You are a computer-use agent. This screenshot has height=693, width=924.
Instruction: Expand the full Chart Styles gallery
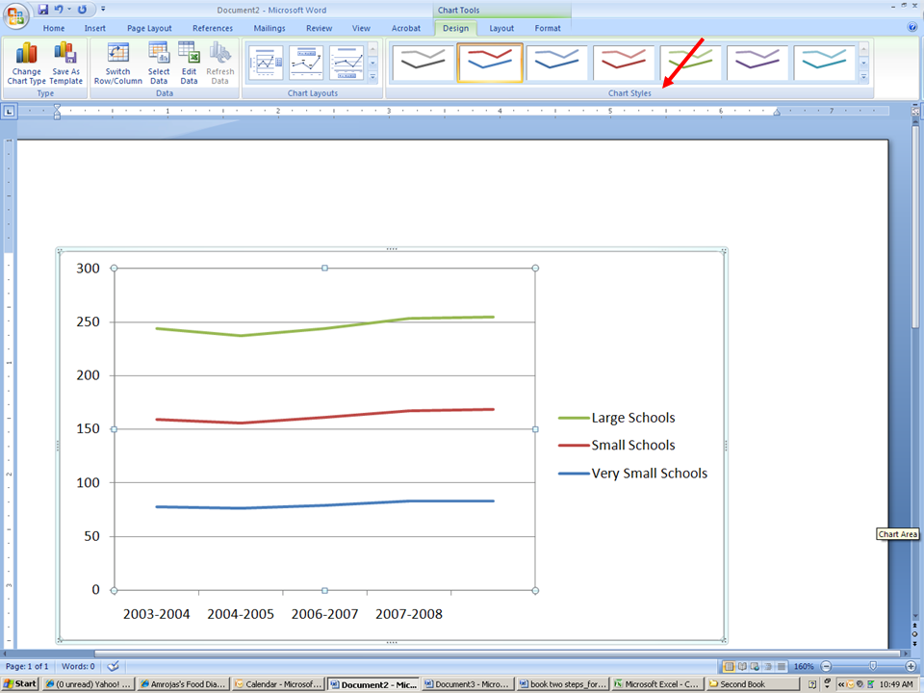pyautogui.click(x=863, y=77)
